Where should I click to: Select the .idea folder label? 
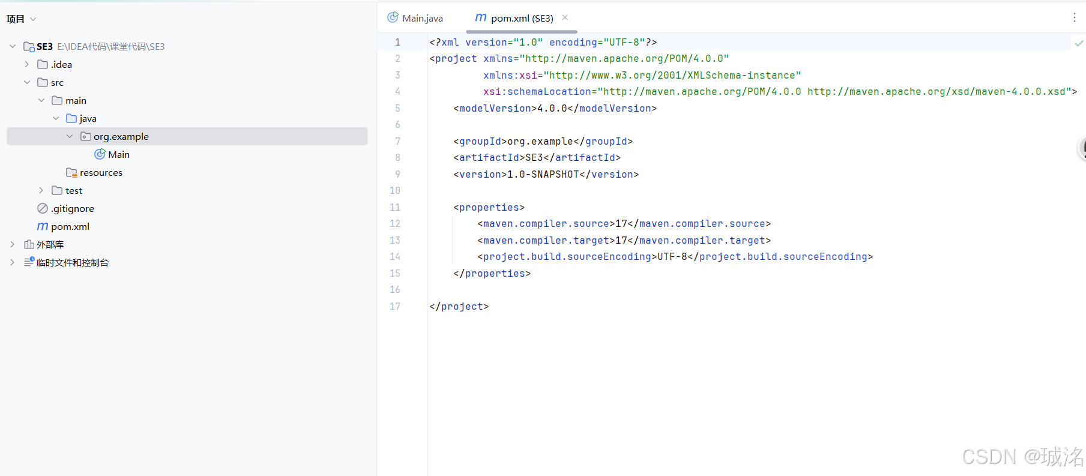point(61,64)
